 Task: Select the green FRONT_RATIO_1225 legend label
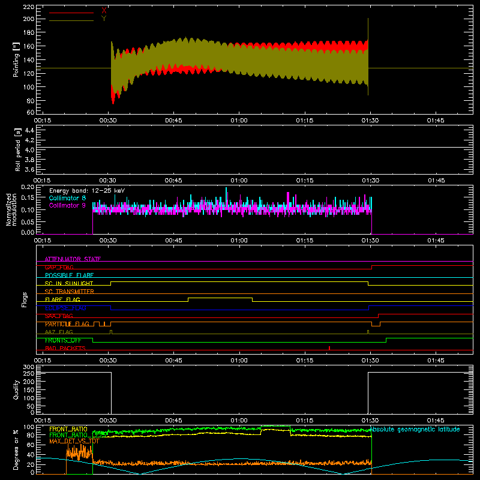77,435
